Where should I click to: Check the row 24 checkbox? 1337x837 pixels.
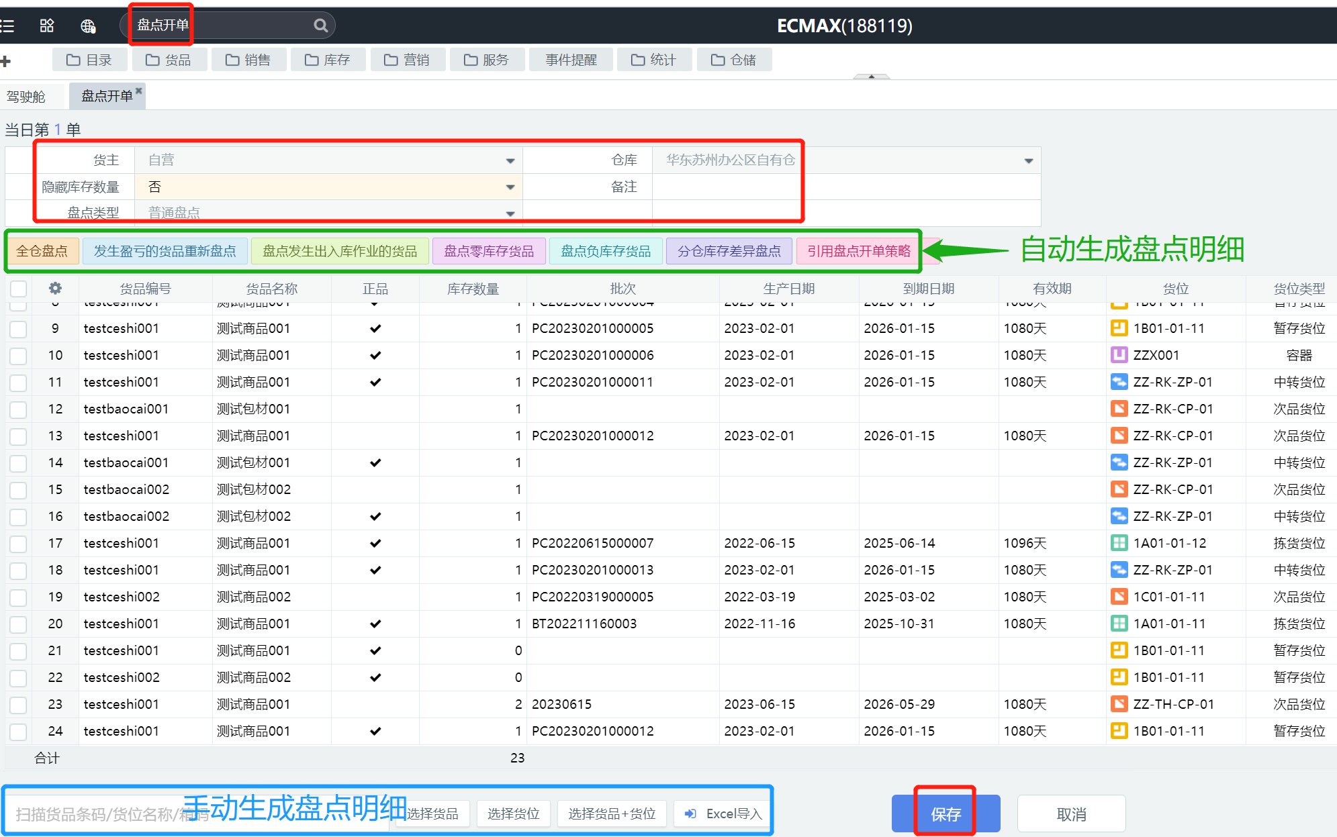(19, 732)
